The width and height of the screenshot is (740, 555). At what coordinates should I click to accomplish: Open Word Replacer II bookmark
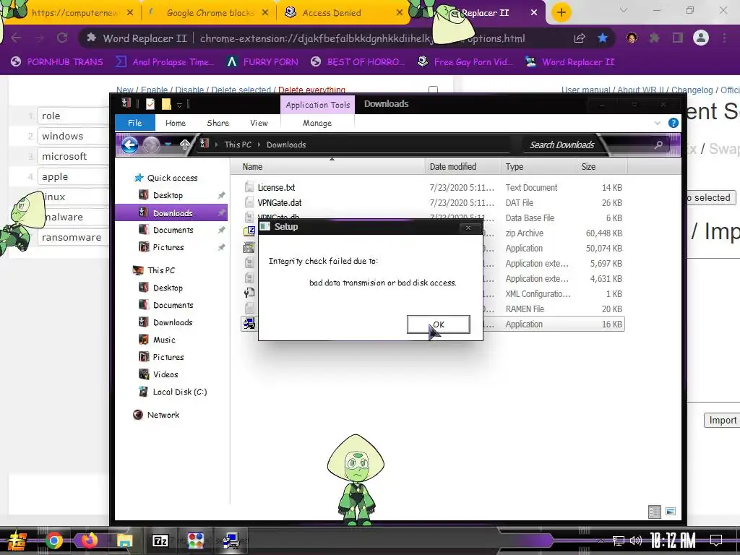[569, 62]
